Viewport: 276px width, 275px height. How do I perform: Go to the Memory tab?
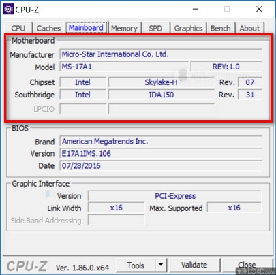click(124, 29)
